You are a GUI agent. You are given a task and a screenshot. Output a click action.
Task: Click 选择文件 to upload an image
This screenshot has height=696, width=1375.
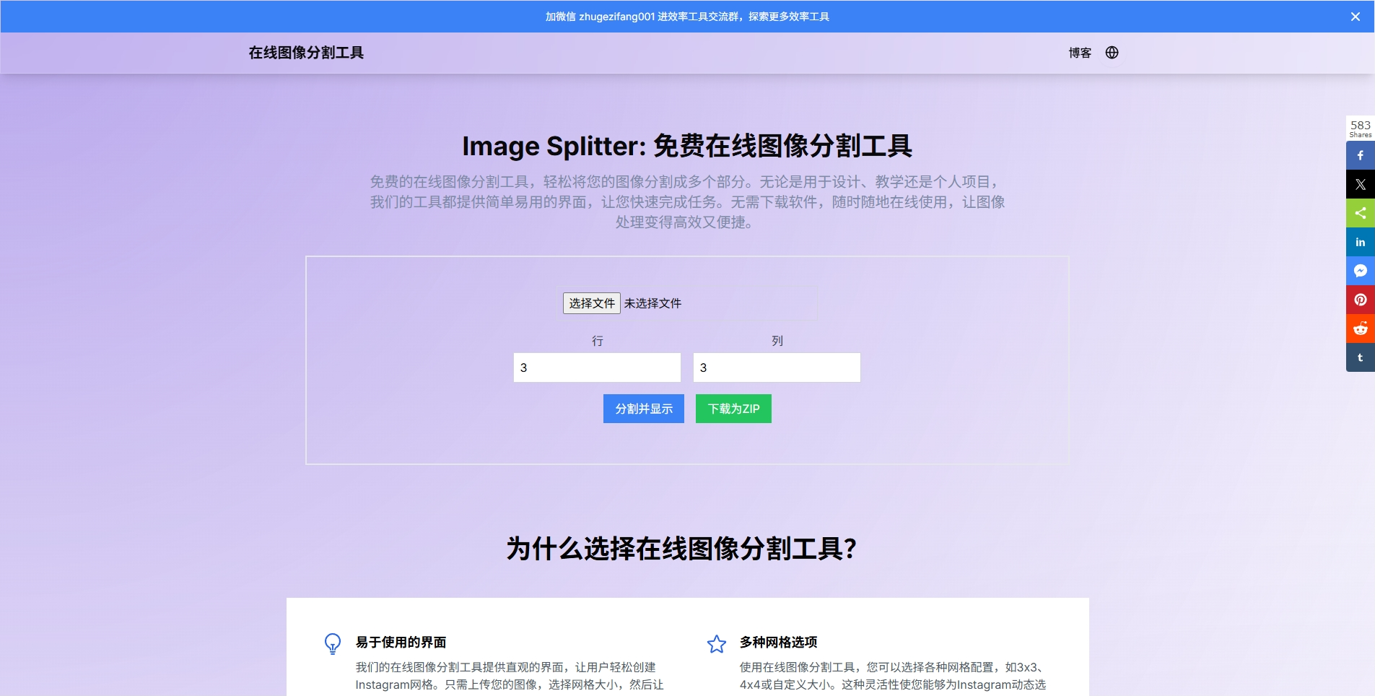click(x=591, y=303)
